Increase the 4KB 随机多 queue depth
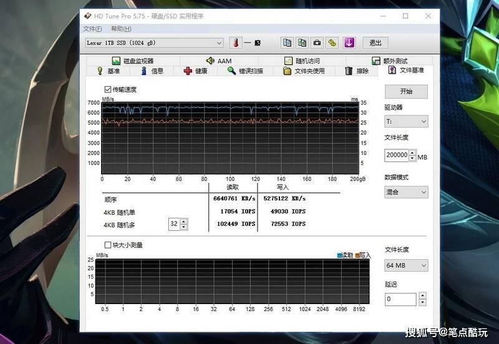499x344 pixels. pos(183,221)
